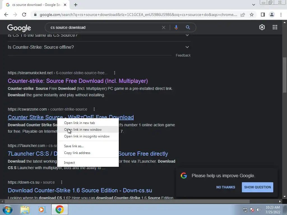This screenshot has width=287, height=215.
Task: Reload the current page
Action: [24, 15]
